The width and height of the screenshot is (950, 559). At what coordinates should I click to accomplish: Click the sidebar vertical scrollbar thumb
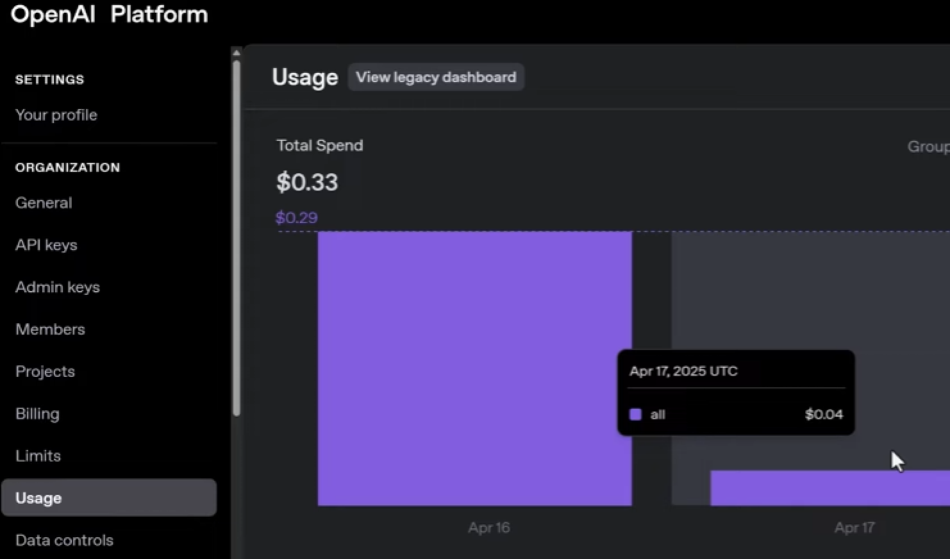237,238
